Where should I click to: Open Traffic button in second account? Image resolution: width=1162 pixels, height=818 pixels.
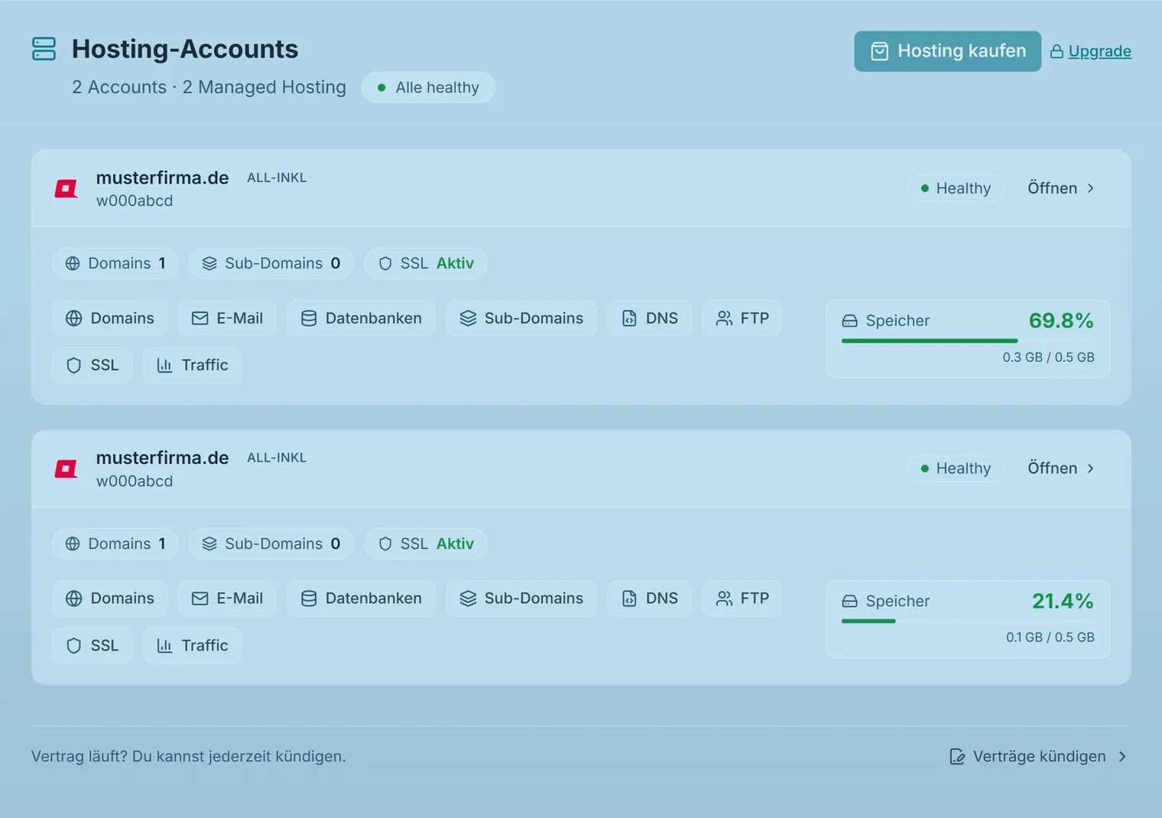(x=193, y=646)
